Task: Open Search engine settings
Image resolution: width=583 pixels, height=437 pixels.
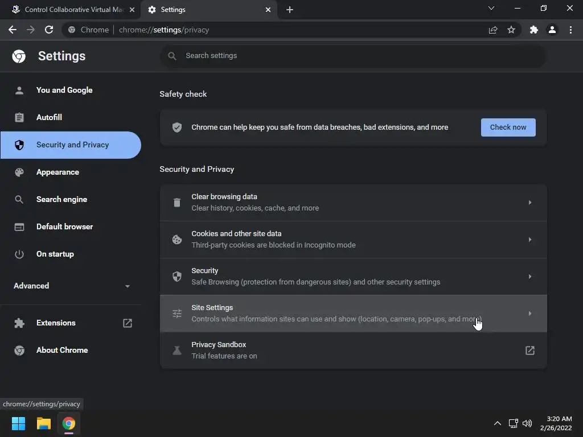Action: click(x=71, y=200)
